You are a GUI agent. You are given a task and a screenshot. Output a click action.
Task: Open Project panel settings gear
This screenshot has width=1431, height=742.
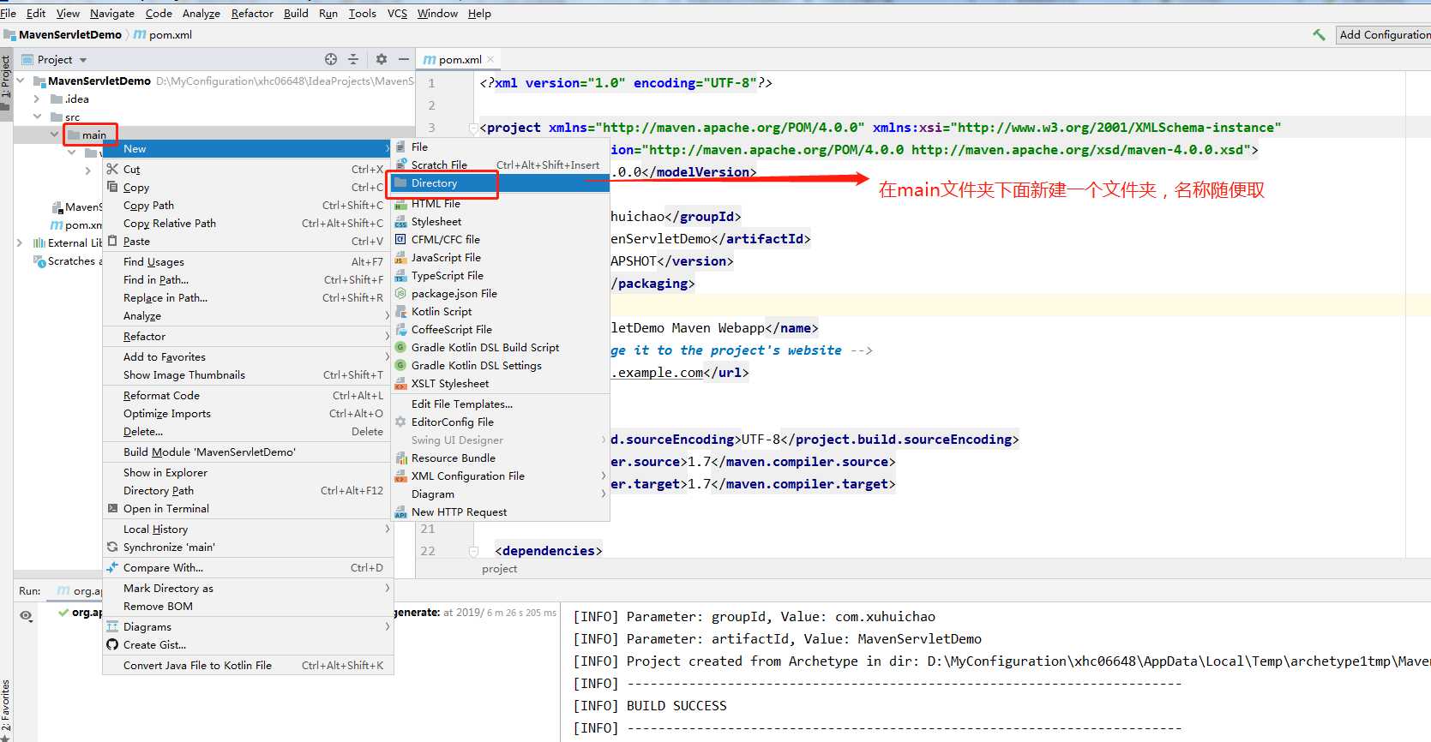click(382, 59)
